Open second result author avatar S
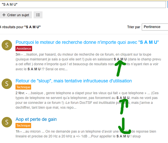Viewport: 168px width, 143px height. click(x=7, y=84)
